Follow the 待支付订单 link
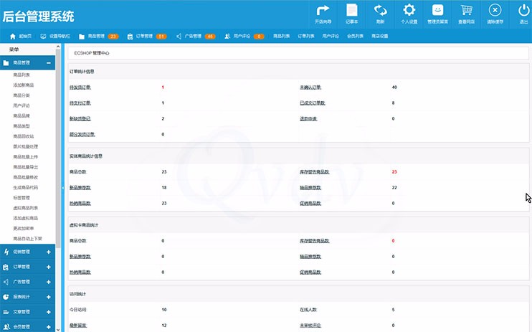 click(80, 103)
